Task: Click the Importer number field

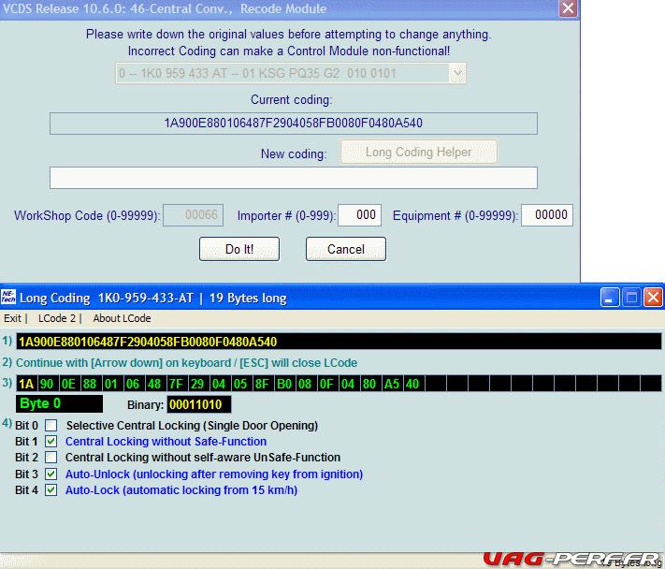Action: tap(360, 215)
